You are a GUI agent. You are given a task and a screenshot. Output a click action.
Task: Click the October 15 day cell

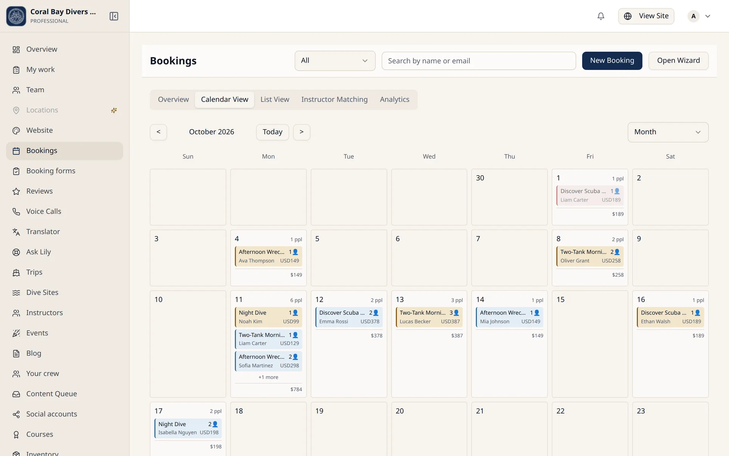pos(590,344)
